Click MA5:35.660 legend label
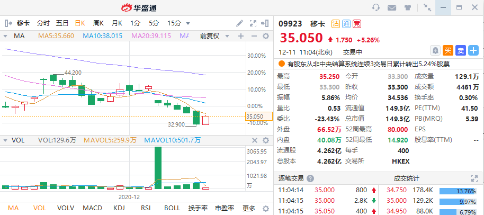The width and height of the screenshot is (484, 215). click(x=56, y=36)
